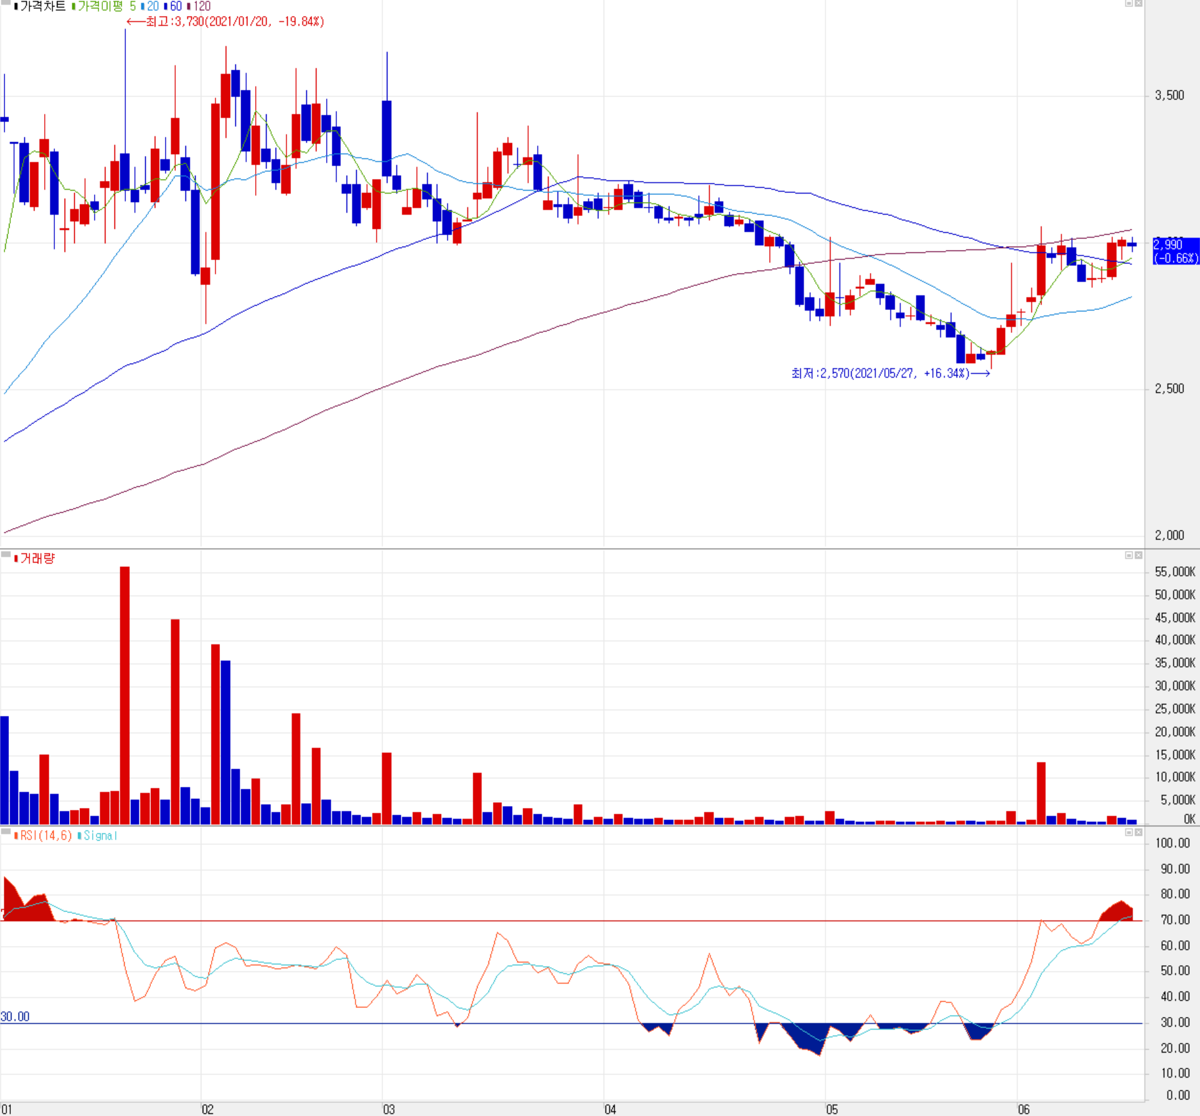Close the price chart panel
The width and height of the screenshot is (1200, 1116).
coord(1139,4)
